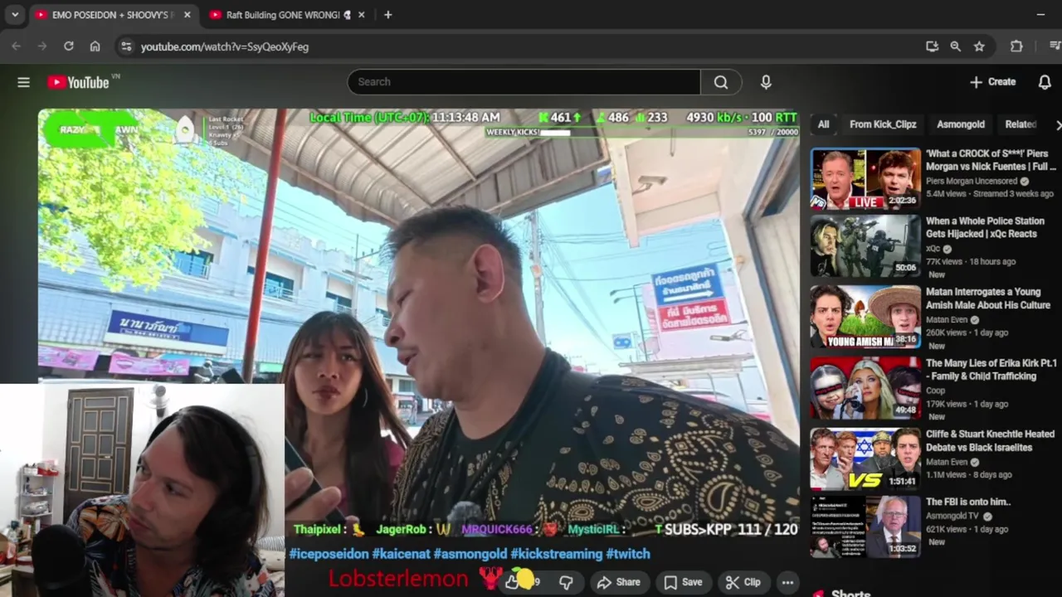The width and height of the screenshot is (1062, 597).
Task: Open Erika Kirk Pt.1 video thumbnail
Action: 865,388
